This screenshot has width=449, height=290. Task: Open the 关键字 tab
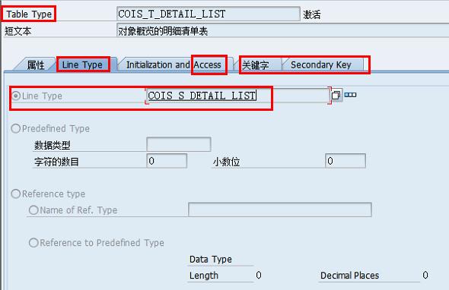click(256, 65)
